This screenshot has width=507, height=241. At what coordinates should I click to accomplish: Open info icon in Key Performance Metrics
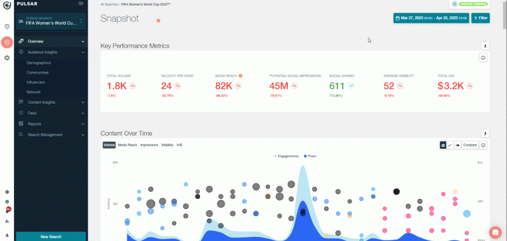[x=483, y=58]
